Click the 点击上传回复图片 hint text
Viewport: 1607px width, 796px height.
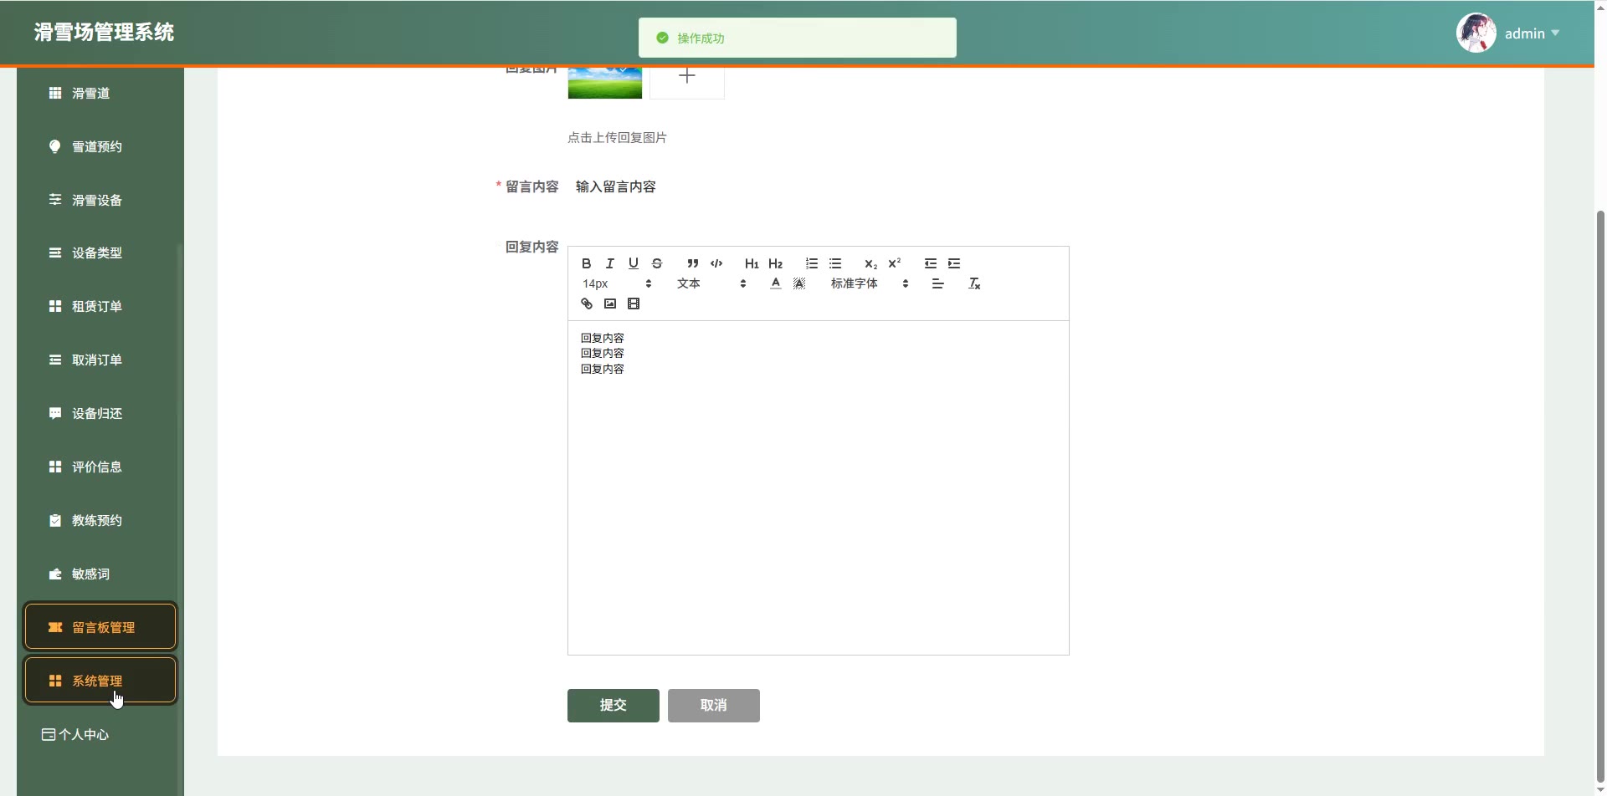tap(617, 137)
